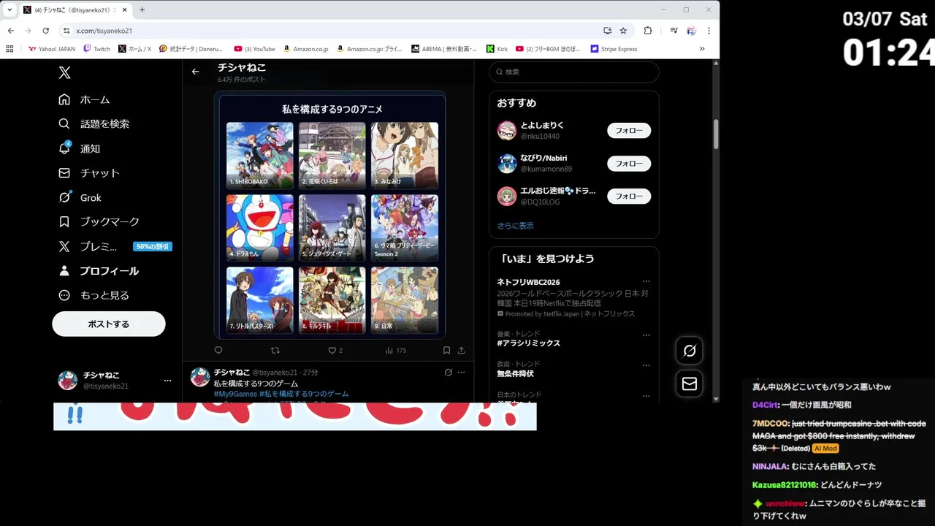Close the チシャねこ browser tab

[x=125, y=10]
